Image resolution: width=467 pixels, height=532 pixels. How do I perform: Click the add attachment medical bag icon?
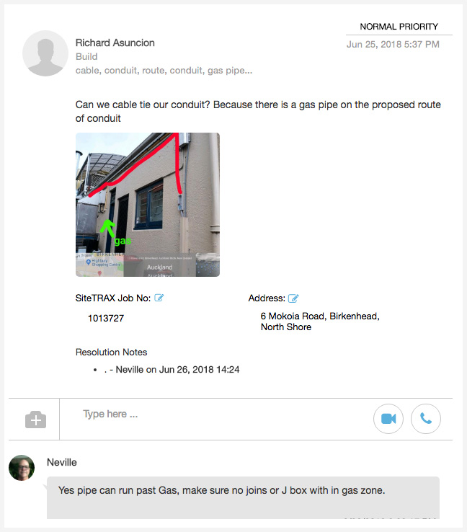[35, 420]
